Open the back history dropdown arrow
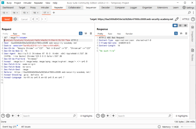The height and width of the screenshot is (129, 196). point(37,19)
